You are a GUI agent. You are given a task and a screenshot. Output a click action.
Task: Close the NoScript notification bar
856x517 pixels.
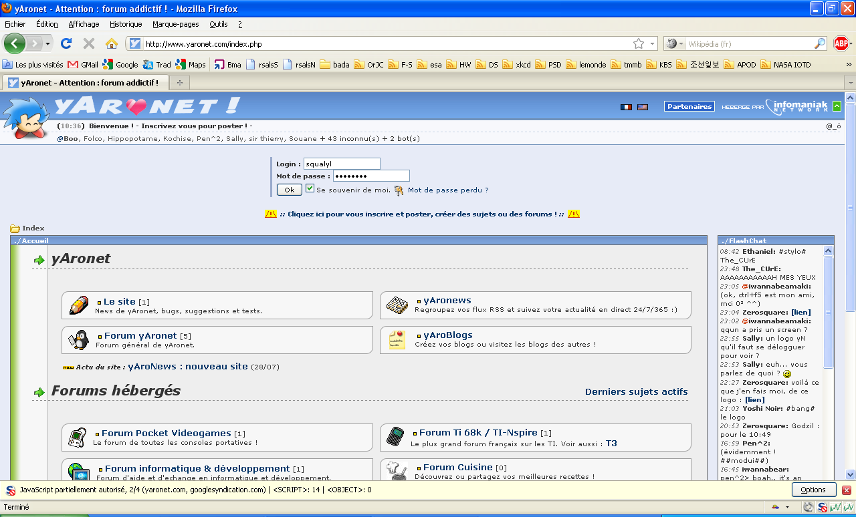(846, 490)
